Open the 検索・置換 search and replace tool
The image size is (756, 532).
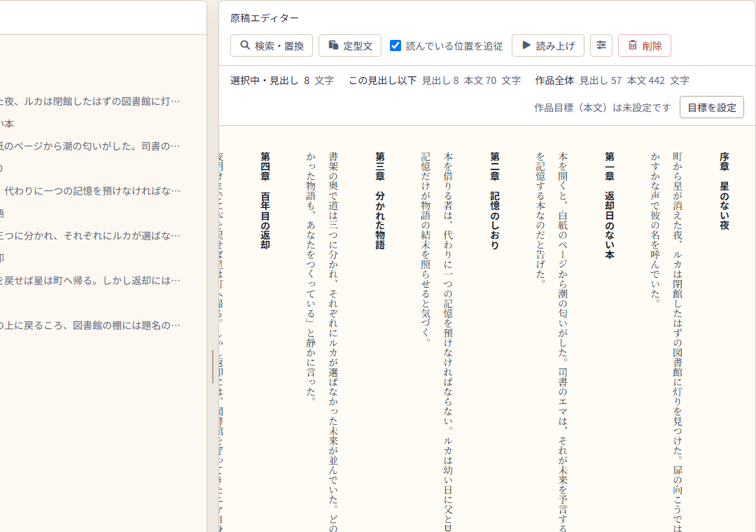[x=272, y=45]
